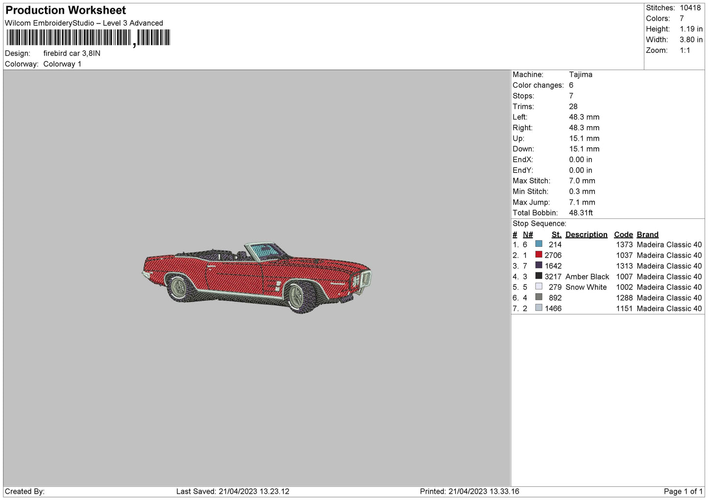Click the Zoom value '1:1'
Viewport: 708px width, 500px height.
685,50
